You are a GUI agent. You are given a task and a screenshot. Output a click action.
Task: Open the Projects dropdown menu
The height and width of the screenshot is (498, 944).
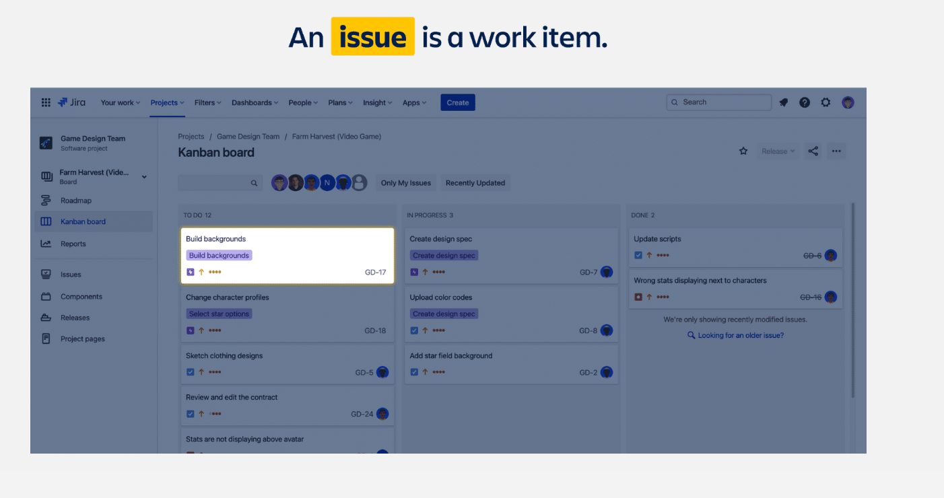click(x=166, y=102)
